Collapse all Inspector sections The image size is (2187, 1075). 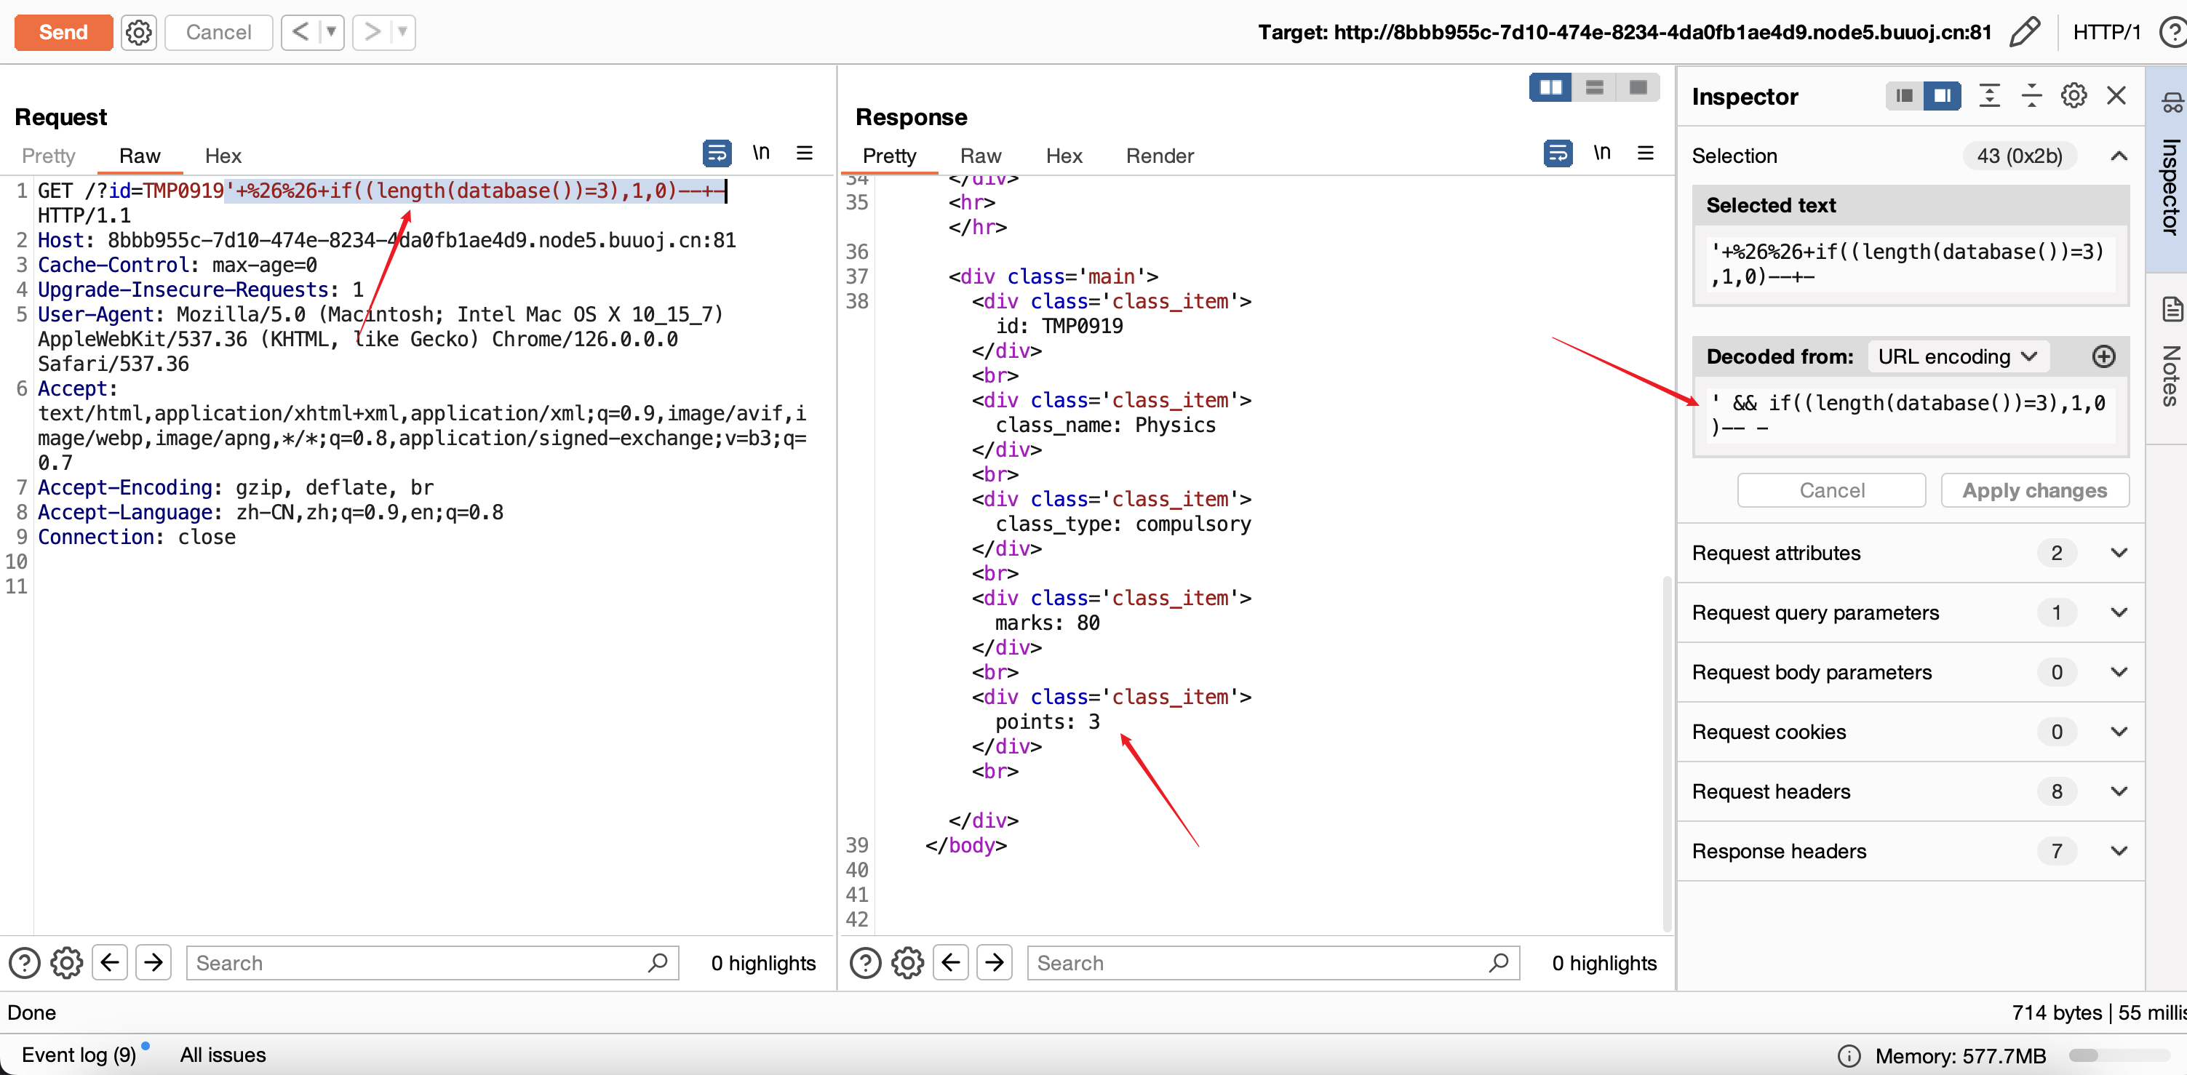[2031, 96]
